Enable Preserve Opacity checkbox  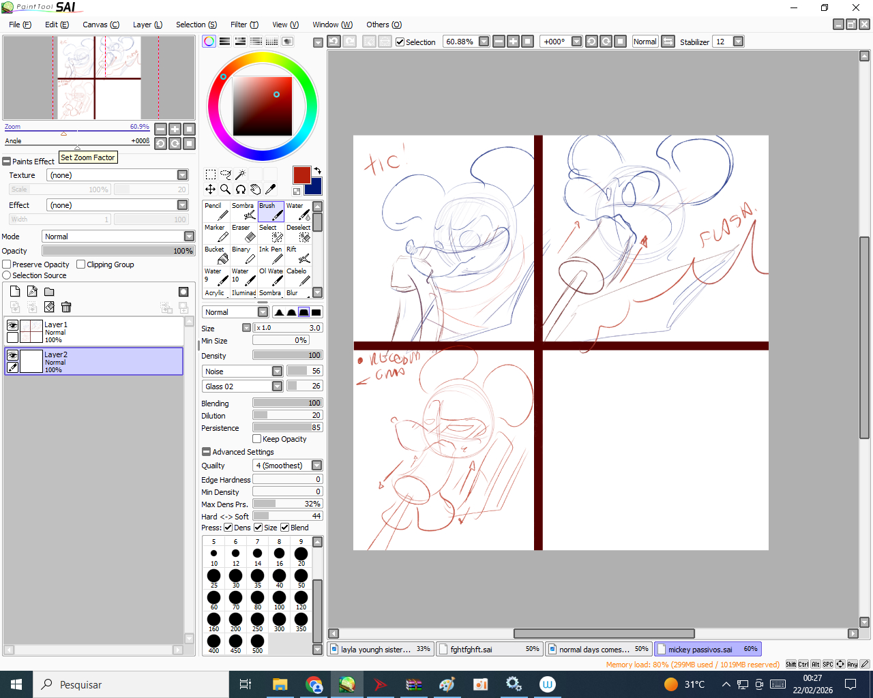point(7,264)
